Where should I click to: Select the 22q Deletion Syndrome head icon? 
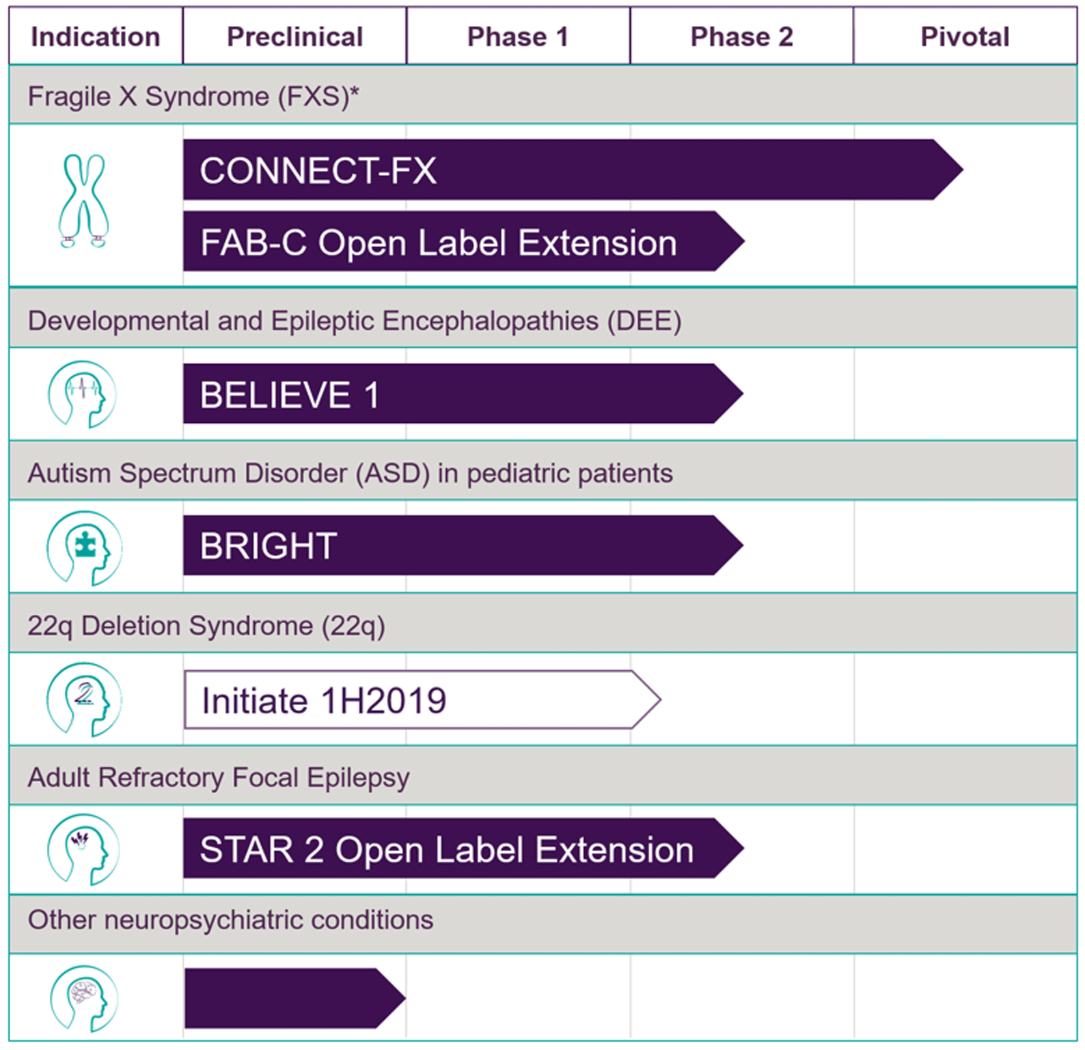click(x=84, y=700)
